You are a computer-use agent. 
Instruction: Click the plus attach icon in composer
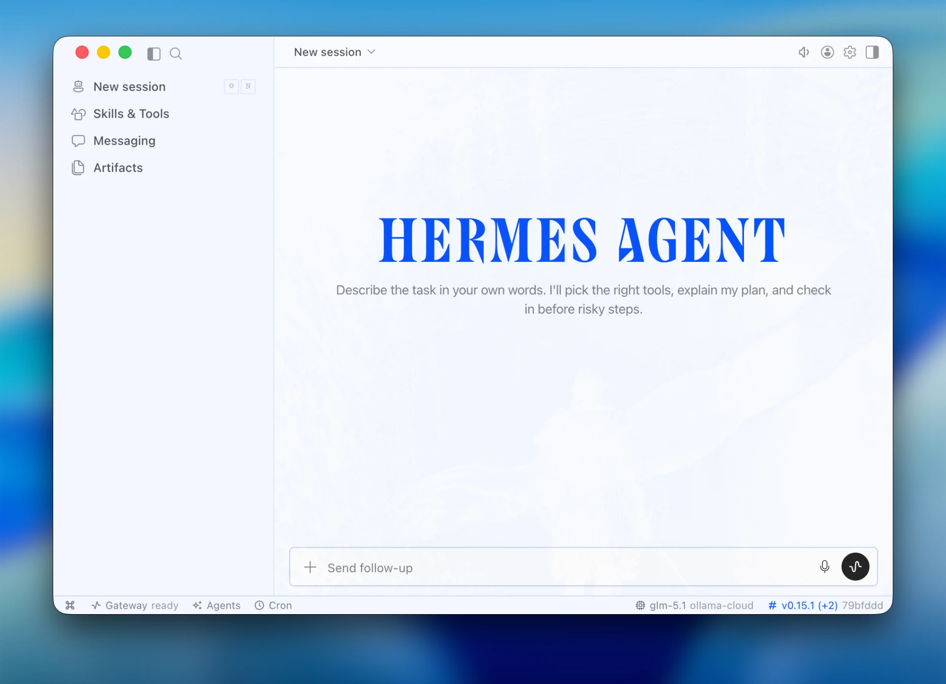(310, 567)
